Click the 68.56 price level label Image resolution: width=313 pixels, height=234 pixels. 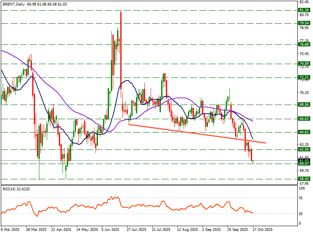click(304, 105)
